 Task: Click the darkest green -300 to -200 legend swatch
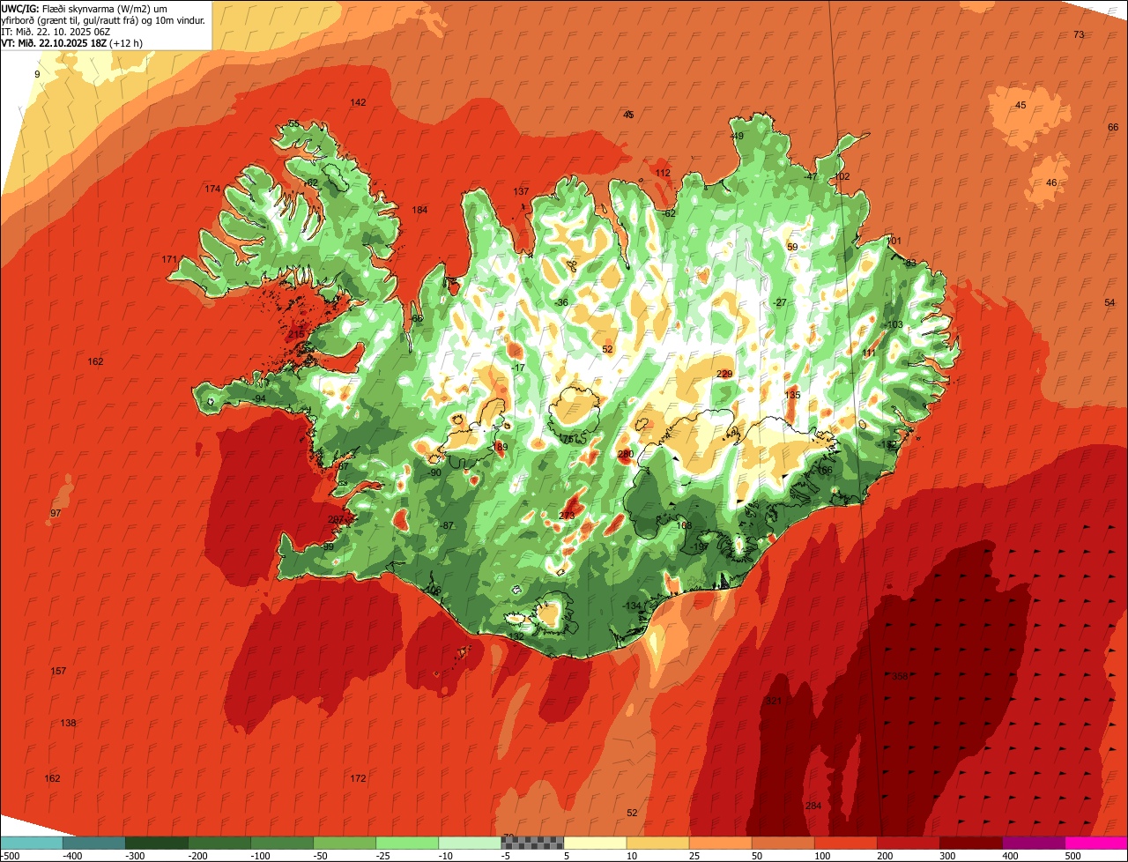[157, 843]
